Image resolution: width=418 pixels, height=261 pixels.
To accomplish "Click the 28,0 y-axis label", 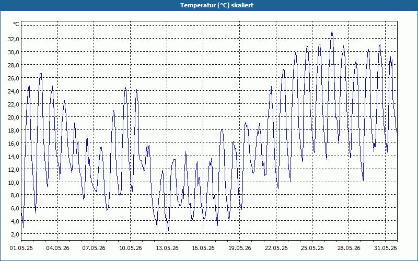I will (14, 65).
